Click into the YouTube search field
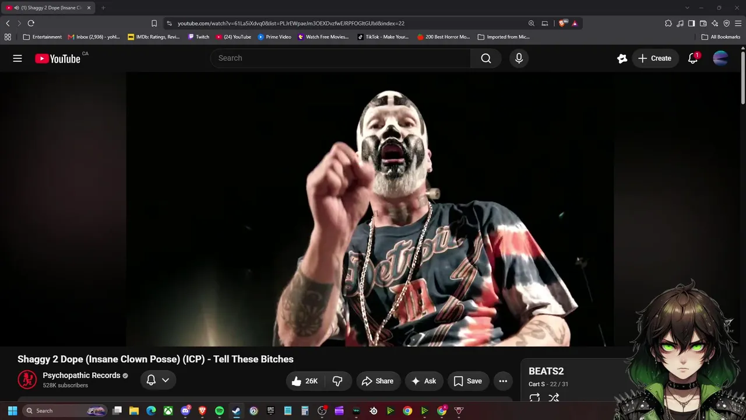 pos(341,58)
